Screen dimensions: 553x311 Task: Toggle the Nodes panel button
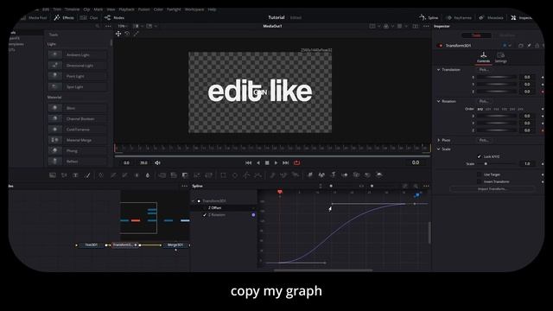(x=114, y=17)
